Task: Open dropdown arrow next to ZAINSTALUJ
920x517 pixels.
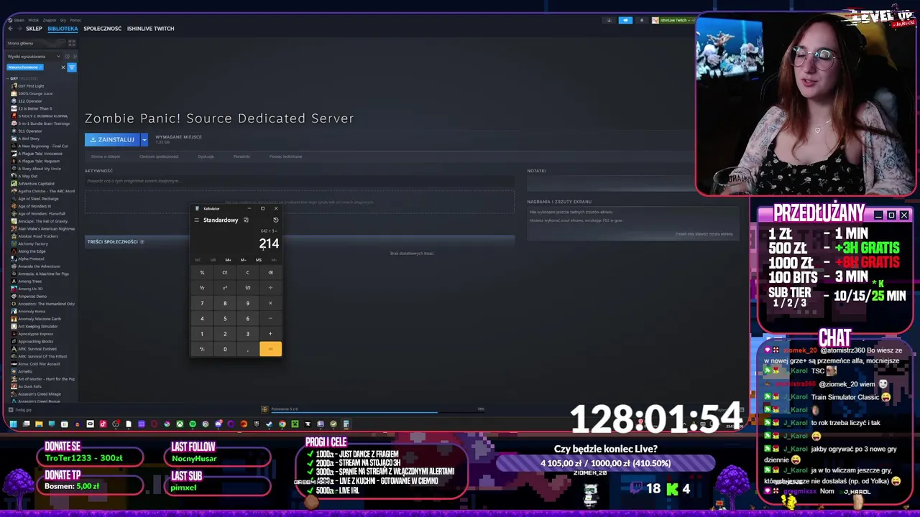Action: coord(144,139)
